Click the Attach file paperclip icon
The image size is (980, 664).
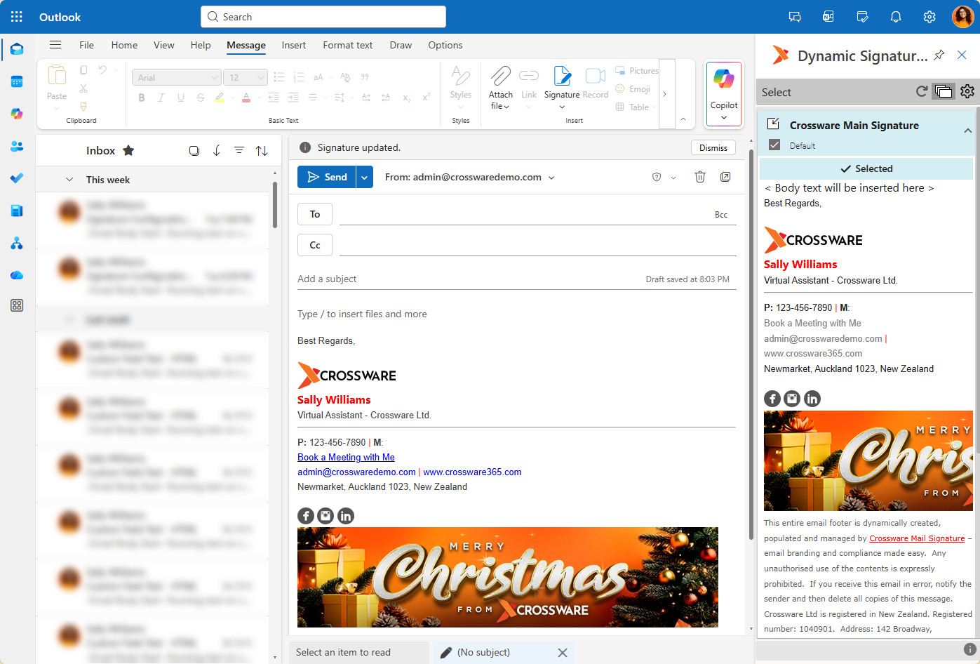coord(500,77)
